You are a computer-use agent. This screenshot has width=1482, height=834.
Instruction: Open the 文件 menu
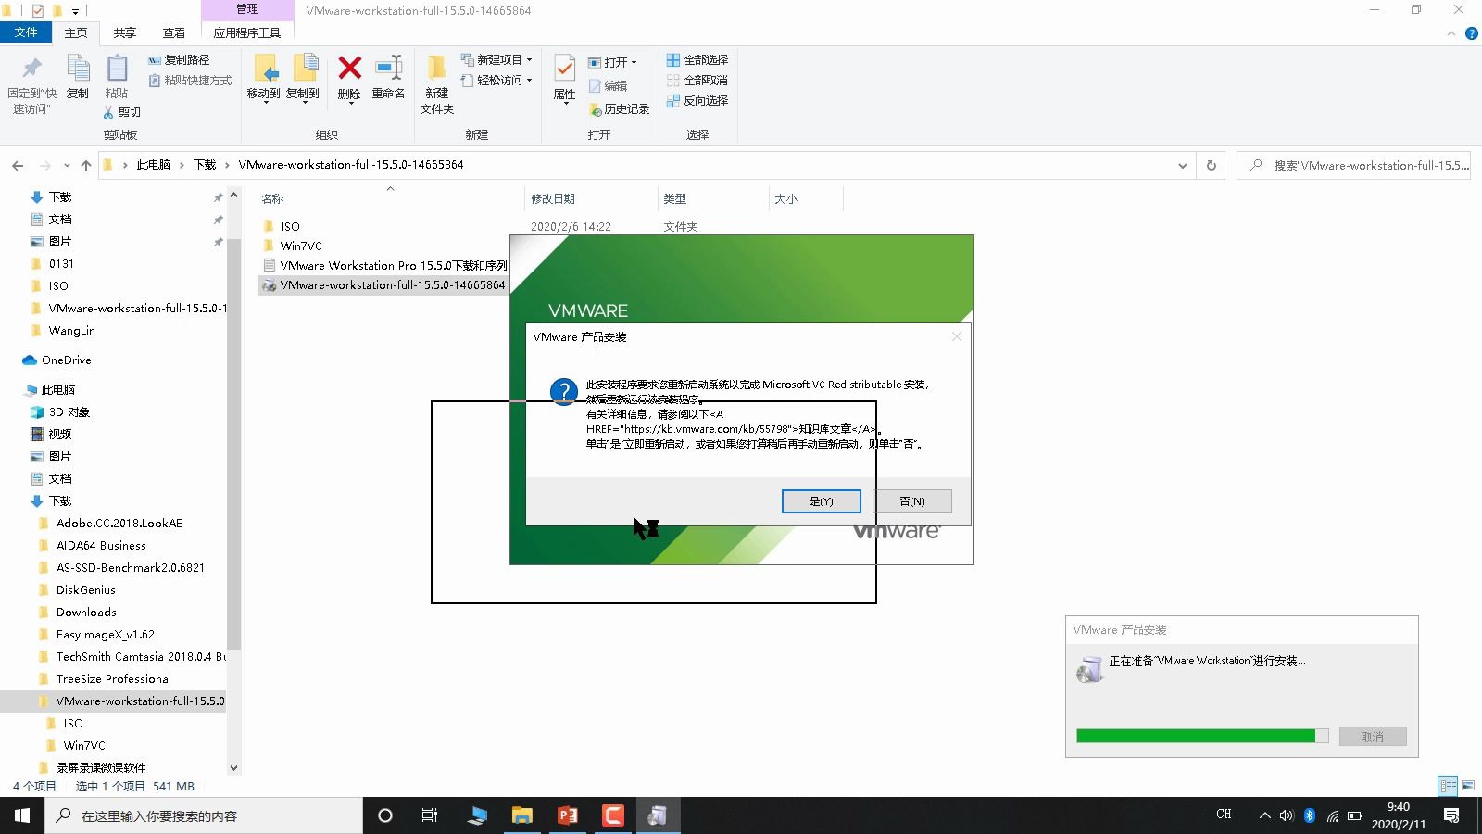click(27, 32)
